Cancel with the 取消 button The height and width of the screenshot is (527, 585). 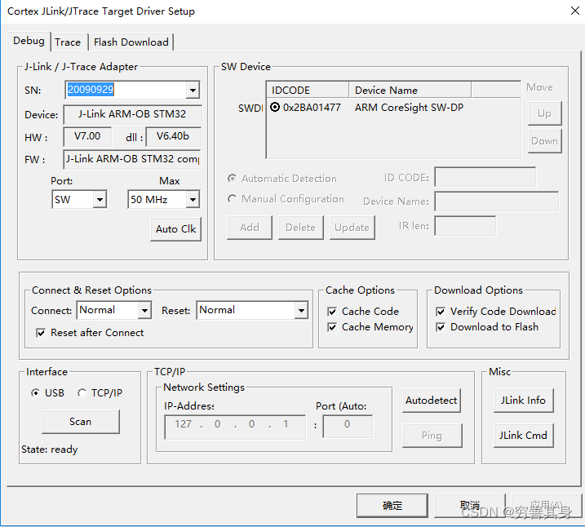pyautogui.click(x=470, y=506)
